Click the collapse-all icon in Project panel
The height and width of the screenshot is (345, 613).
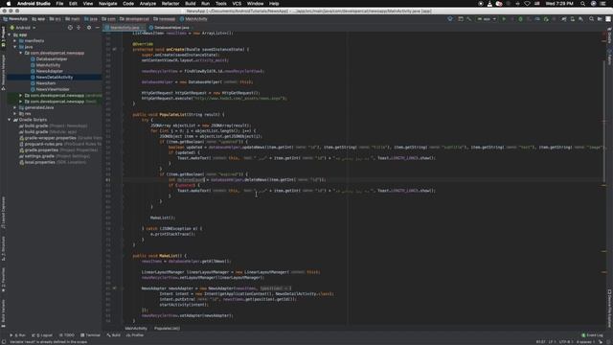tap(79, 28)
